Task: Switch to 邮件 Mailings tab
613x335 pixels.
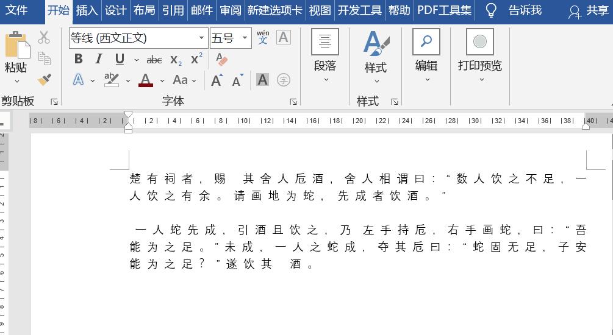Action: pyautogui.click(x=202, y=10)
